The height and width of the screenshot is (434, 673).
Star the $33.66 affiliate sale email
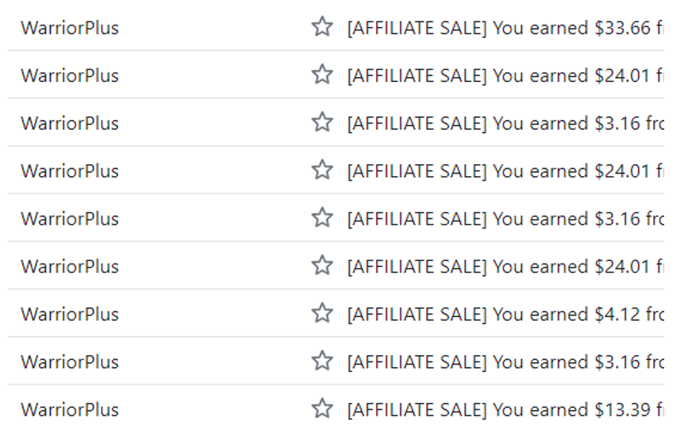(322, 27)
